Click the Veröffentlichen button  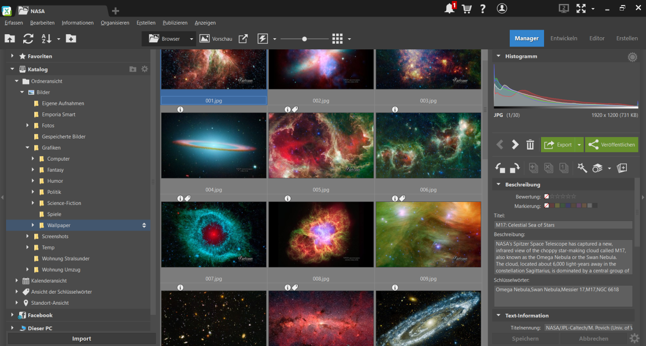(611, 145)
